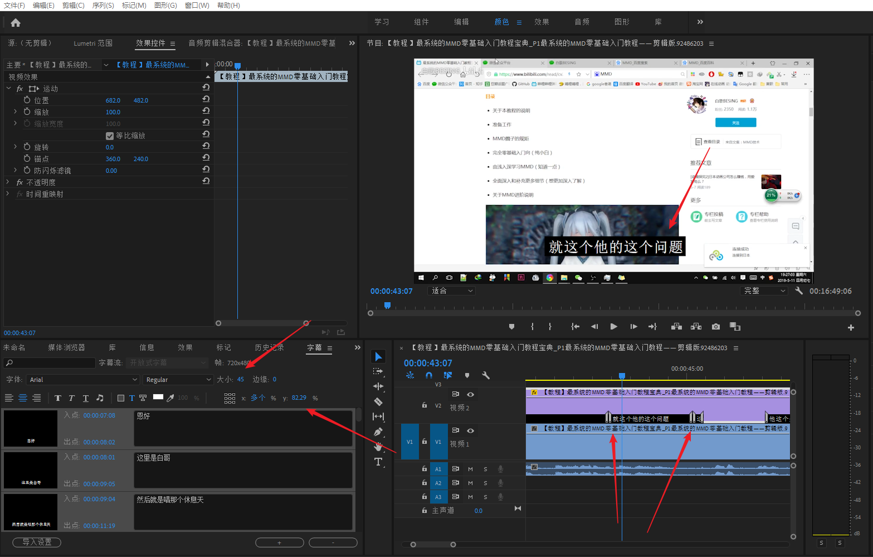The height and width of the screenshot is (557, 873).
Task: Click the program monitor playhead marker
Action: point(387,305)
